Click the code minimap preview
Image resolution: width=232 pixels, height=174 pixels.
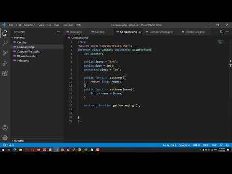click(x=220, y=42)
